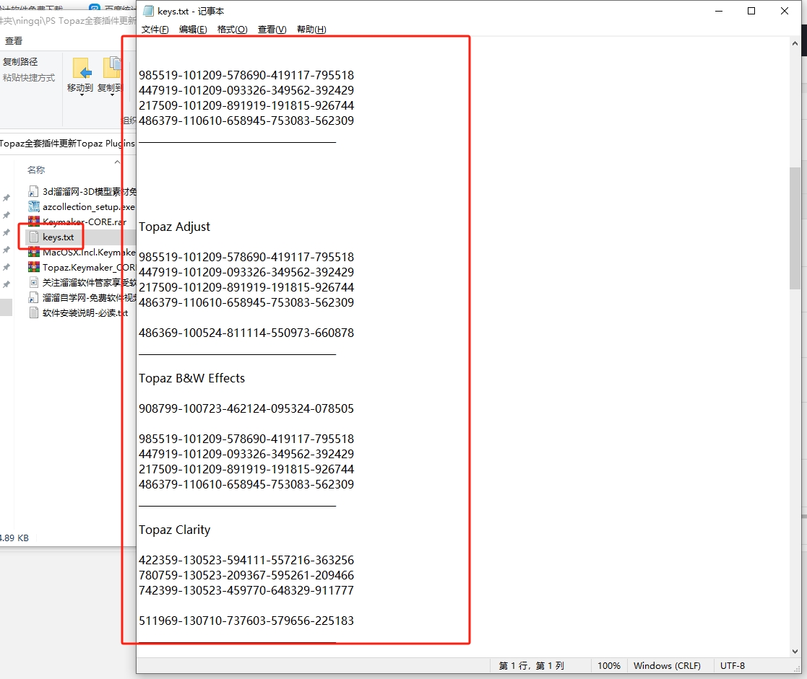Open the 文件(F) menu in Notepad
This screenshot has width=807, height=679.
pyautogui.click(x=155, y=30)
